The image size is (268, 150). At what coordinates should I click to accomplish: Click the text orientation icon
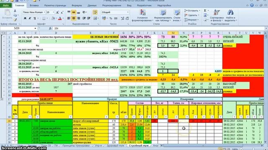[x=84, y=12]
